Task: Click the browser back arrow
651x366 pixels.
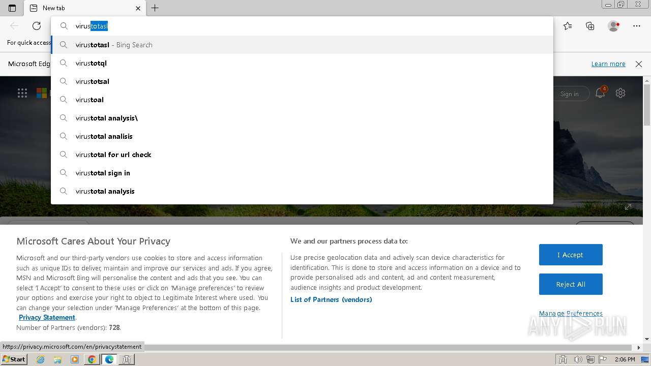Action: point(14,26)
